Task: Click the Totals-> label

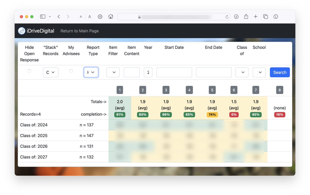Action: point(98,102)
